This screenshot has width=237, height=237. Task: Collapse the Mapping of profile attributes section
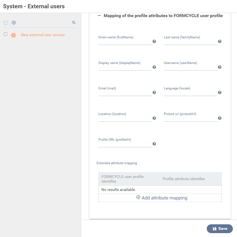tap(99, 15)
